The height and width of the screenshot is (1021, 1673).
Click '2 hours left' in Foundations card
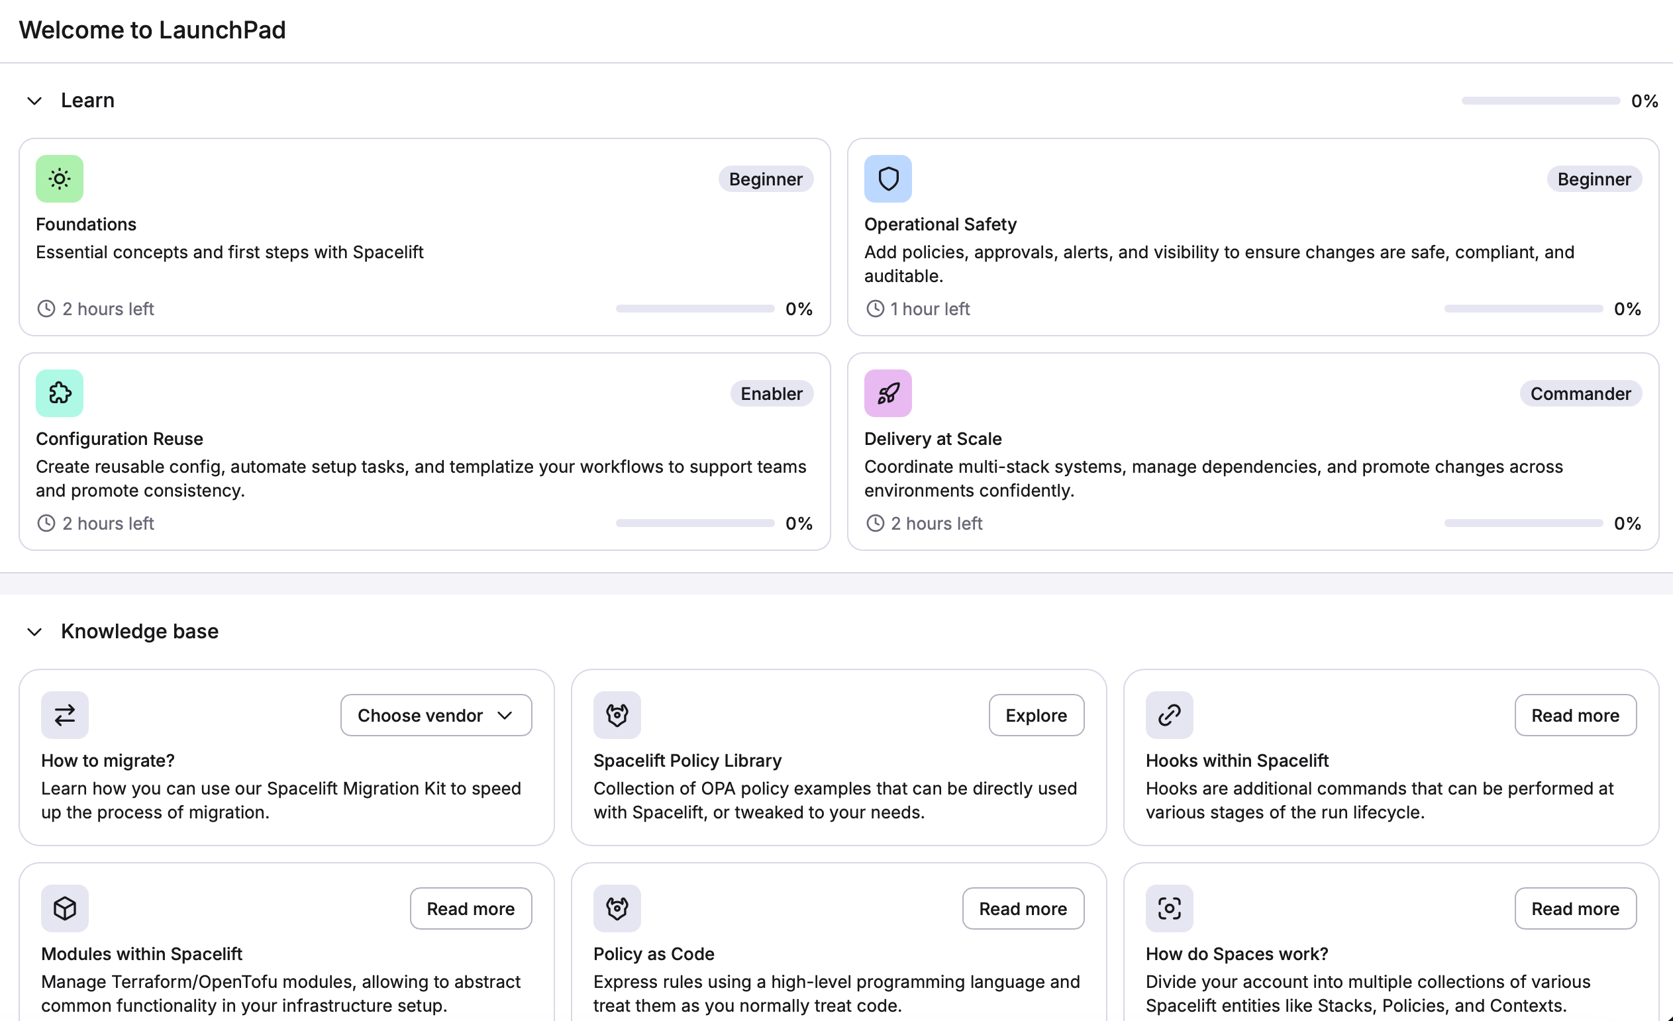(109, 309)
